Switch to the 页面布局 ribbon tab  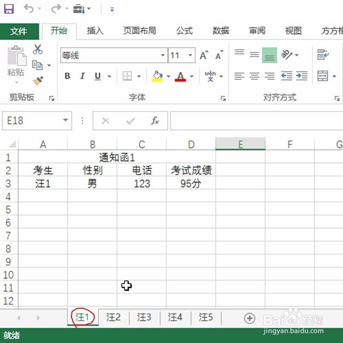pos(140,31)
